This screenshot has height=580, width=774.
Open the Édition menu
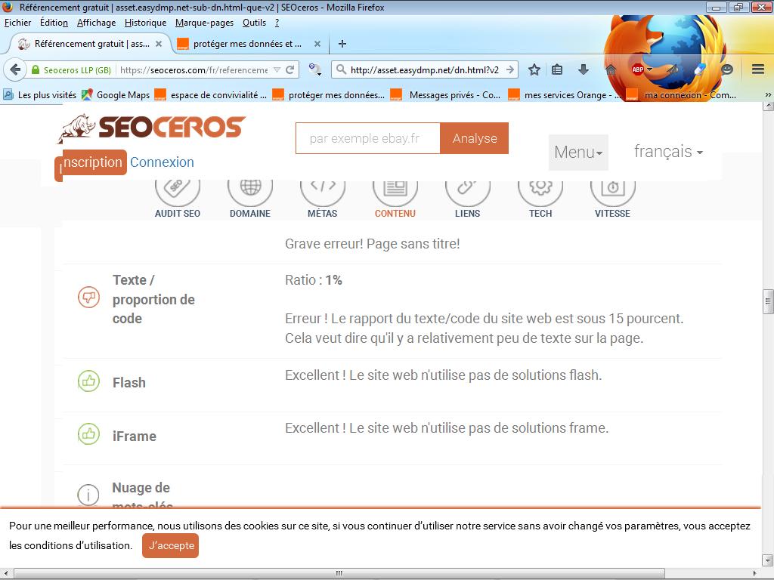54,23
